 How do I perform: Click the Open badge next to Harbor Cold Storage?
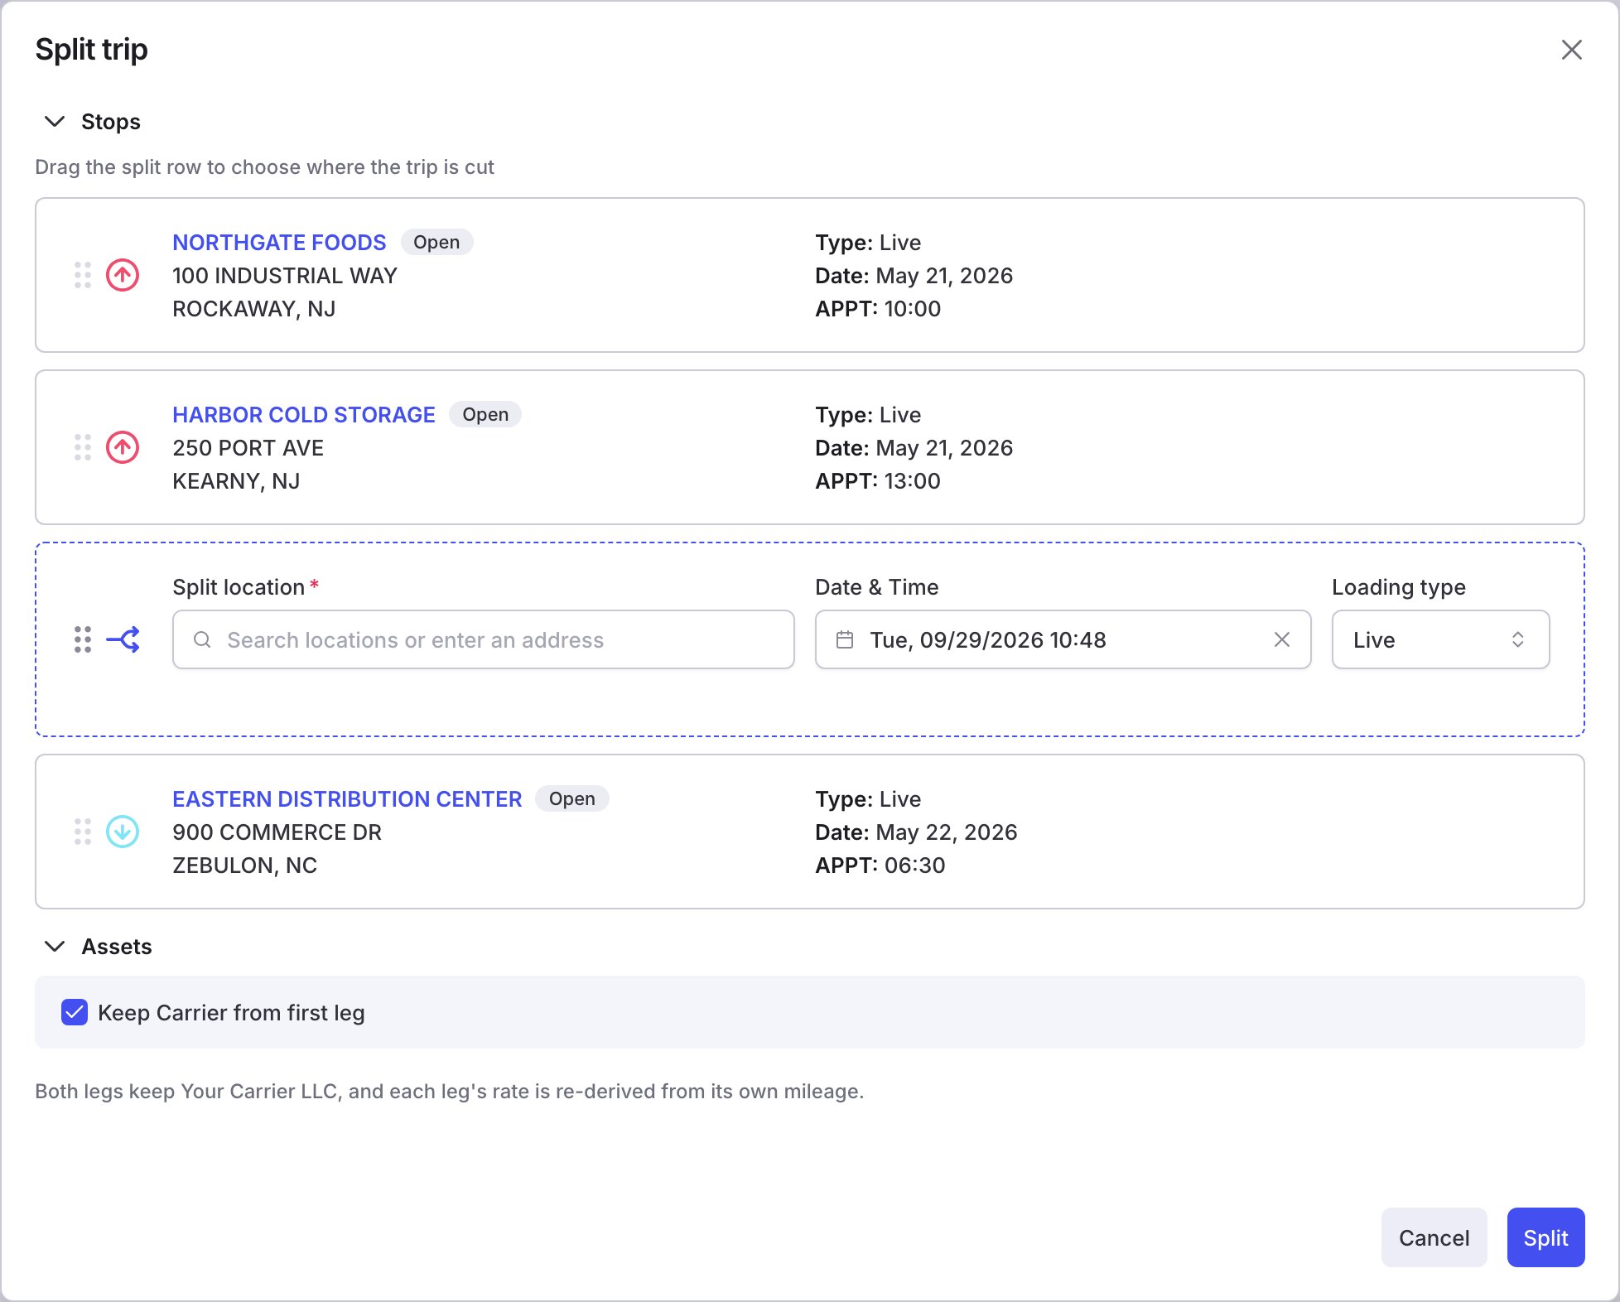(485, 414)
